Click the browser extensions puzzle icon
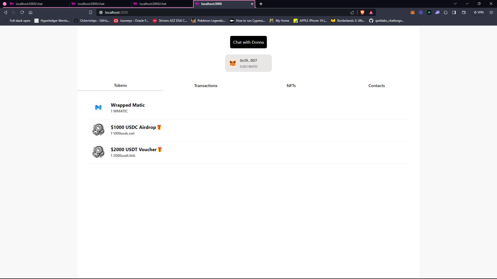The height and width of the screenshot is (279, 497). [446, 12]
